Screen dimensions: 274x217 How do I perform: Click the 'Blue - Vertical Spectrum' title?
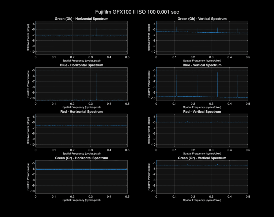coord(202,65)
